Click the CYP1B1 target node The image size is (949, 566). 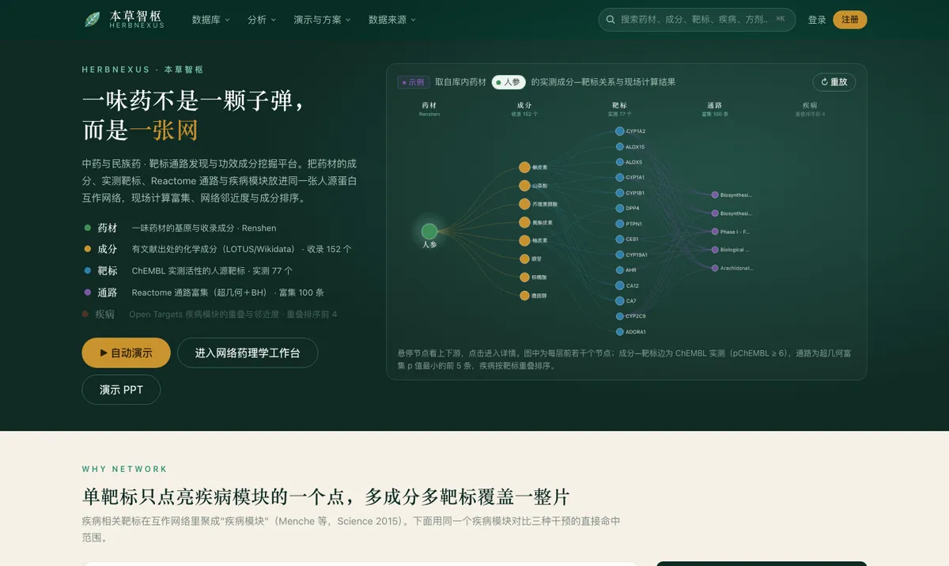pyautogui.click(x=620, y=193)
